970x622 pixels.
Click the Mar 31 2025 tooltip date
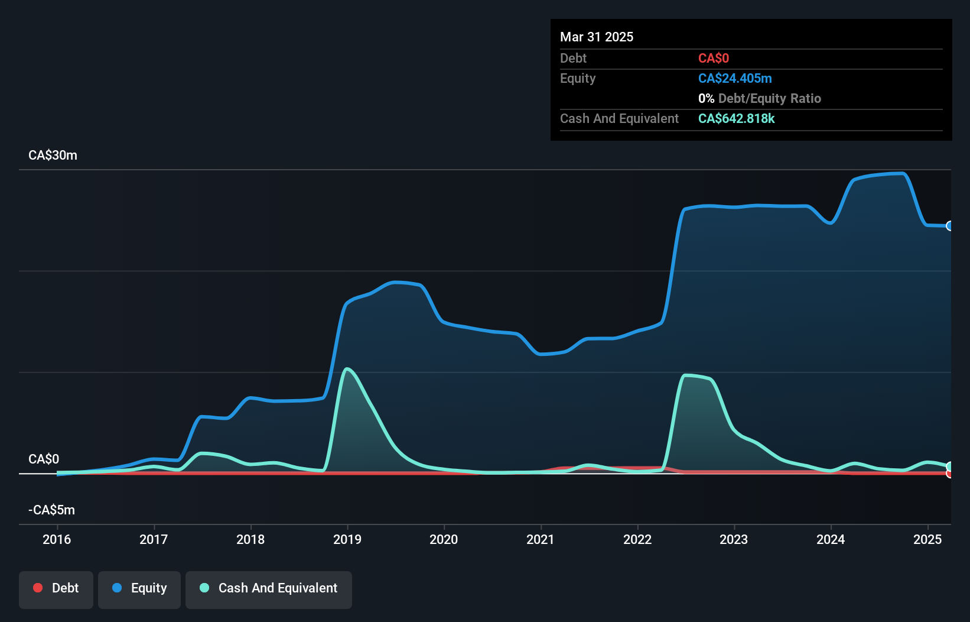tap(597, 37)
